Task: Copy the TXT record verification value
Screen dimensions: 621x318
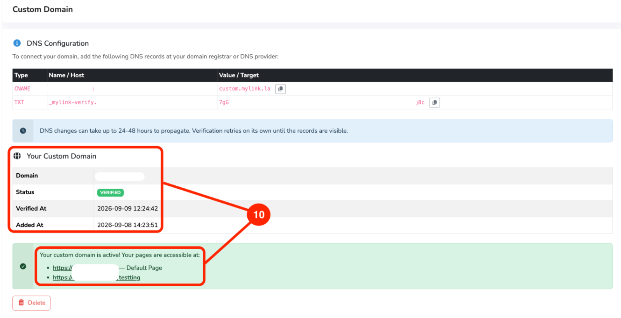Action: coord(435,103)
